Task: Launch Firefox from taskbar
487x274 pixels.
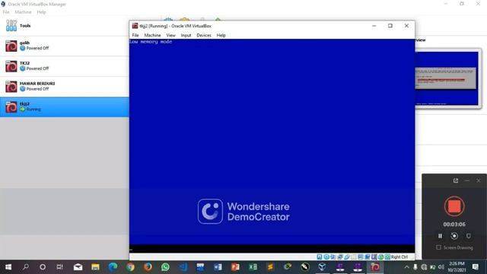Action: pyautogui.click(x=148, y=267)
